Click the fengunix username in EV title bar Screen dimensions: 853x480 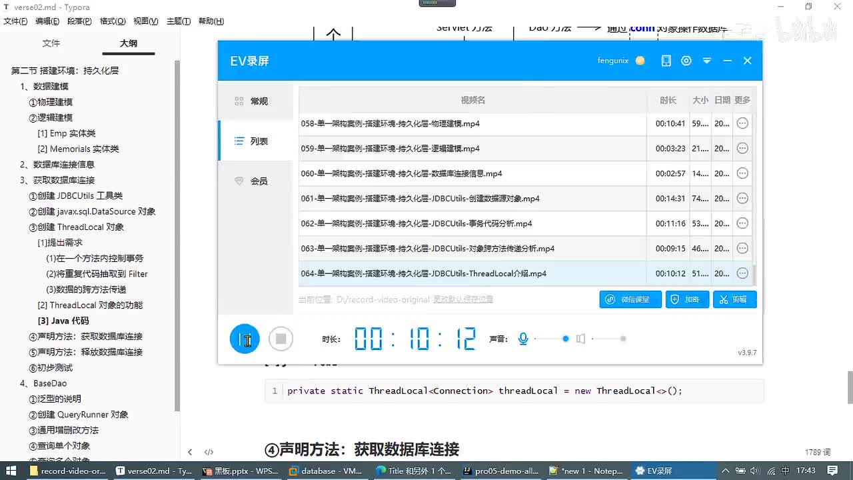tap(612, 61)
